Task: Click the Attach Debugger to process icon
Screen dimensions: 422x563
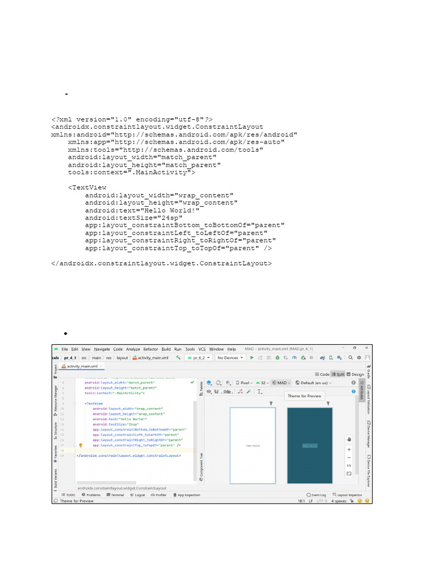Action: (x=303, y=357)
